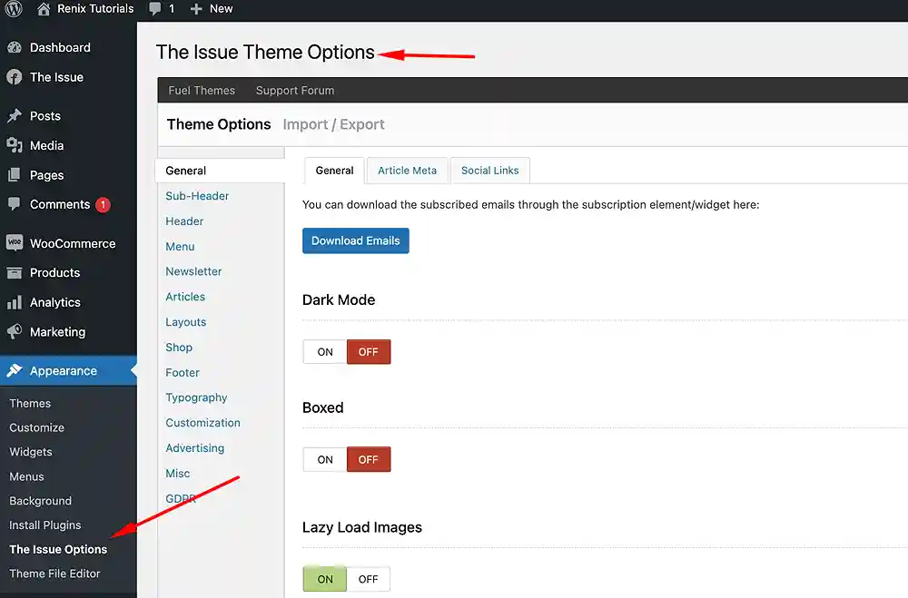Open Theme File Editor submenu item
Screen dimensions: 908x598
[x=54, y=573]
